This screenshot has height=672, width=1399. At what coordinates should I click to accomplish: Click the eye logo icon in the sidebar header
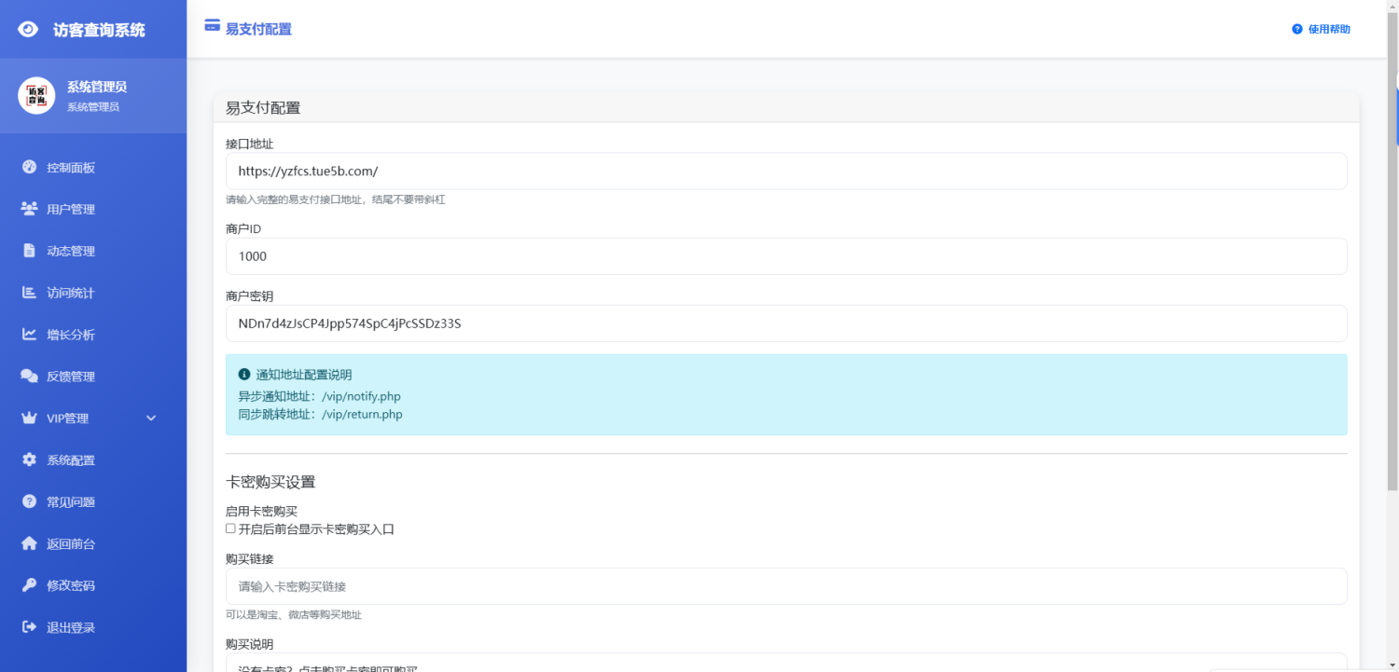click(x=29, y=30)
